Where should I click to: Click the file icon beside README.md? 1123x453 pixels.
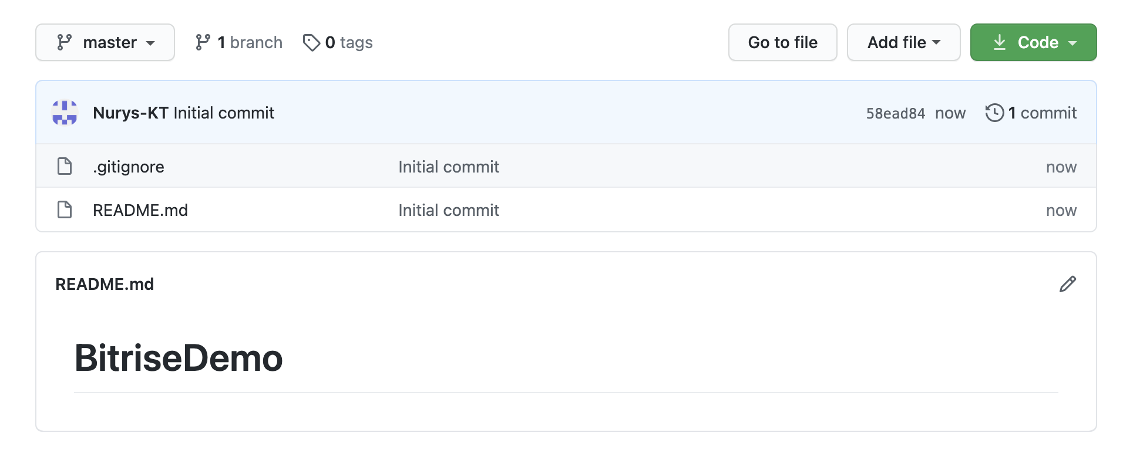click(x=65, y=209)
